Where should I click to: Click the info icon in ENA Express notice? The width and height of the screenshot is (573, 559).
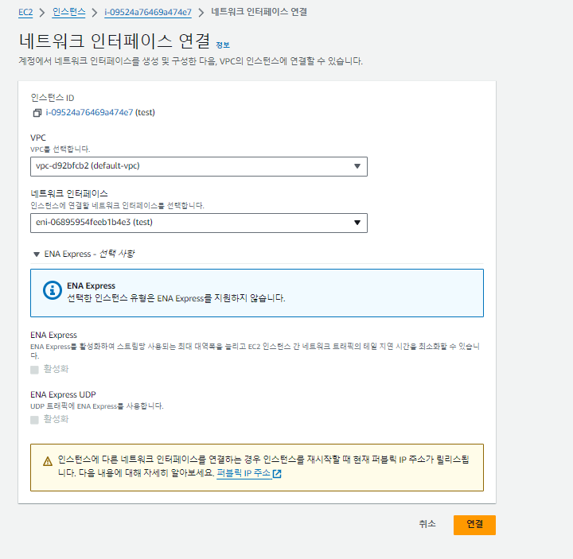coord(52,291)
